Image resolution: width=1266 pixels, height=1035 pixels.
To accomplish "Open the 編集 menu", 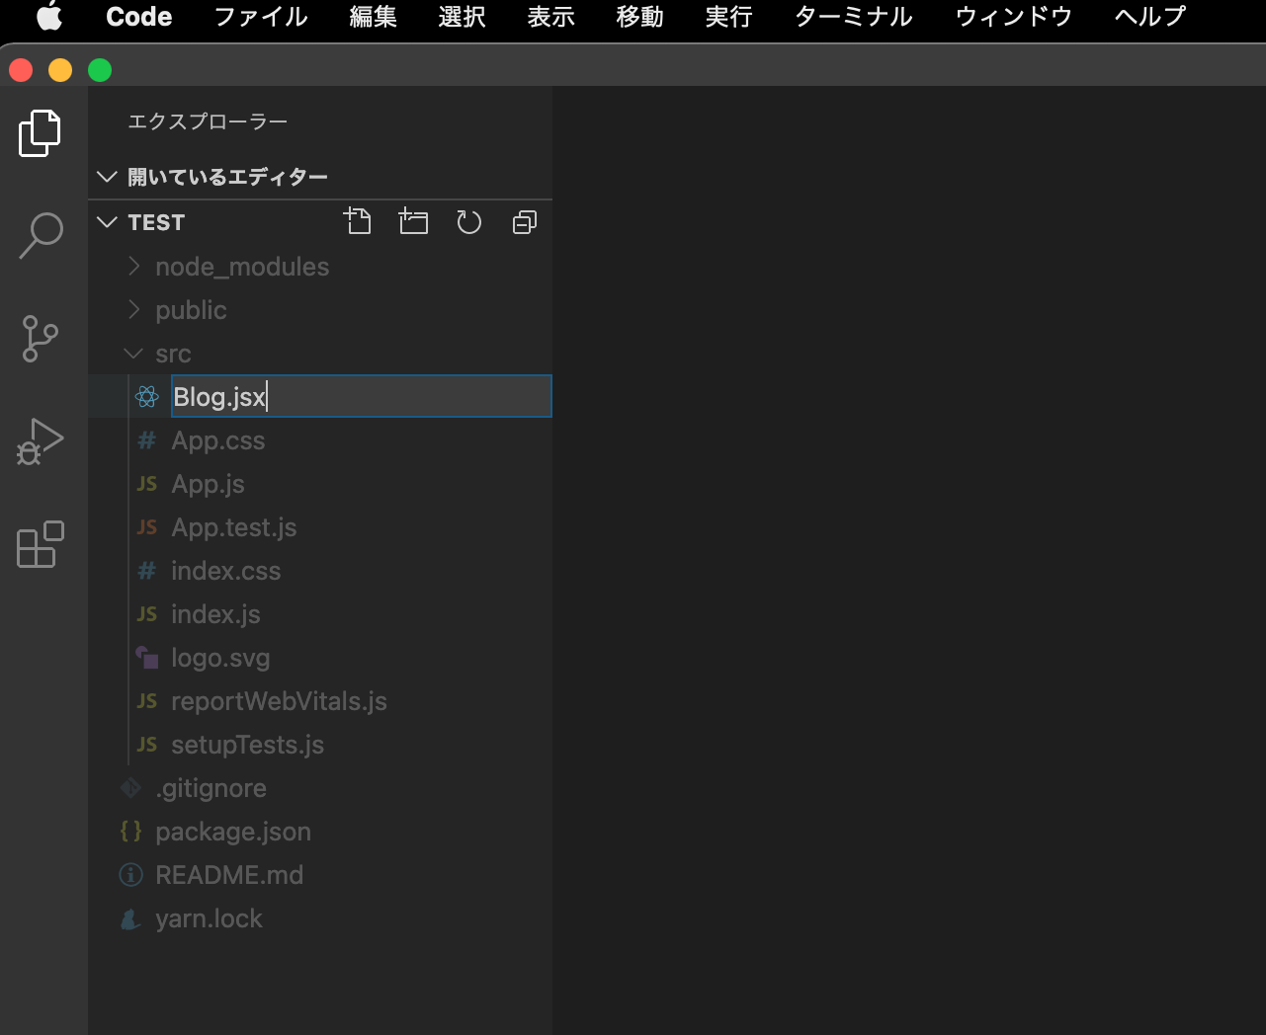I will 374,17.
